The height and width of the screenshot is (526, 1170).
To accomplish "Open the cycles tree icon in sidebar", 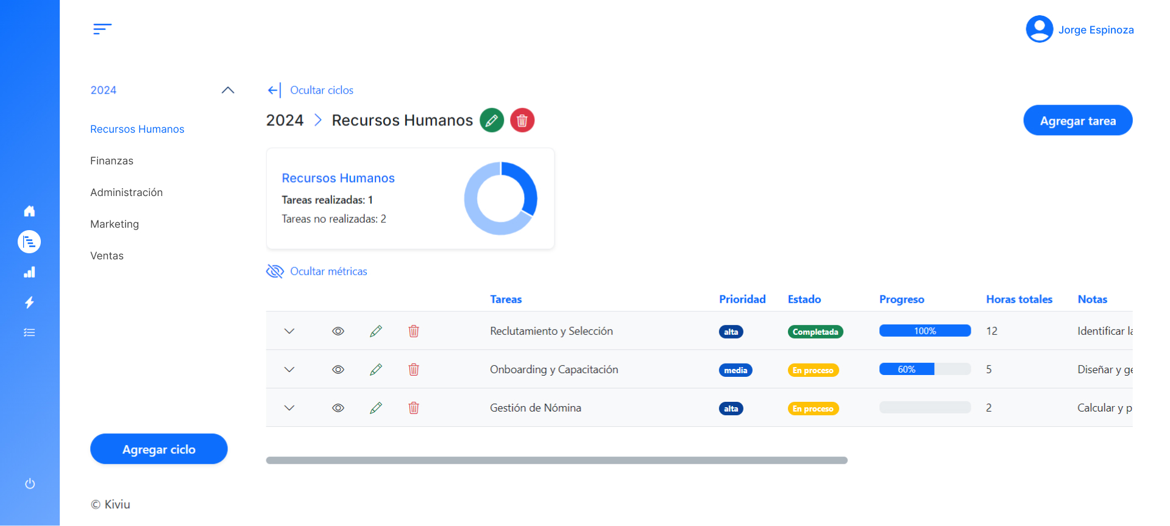I will click(29, 242).
